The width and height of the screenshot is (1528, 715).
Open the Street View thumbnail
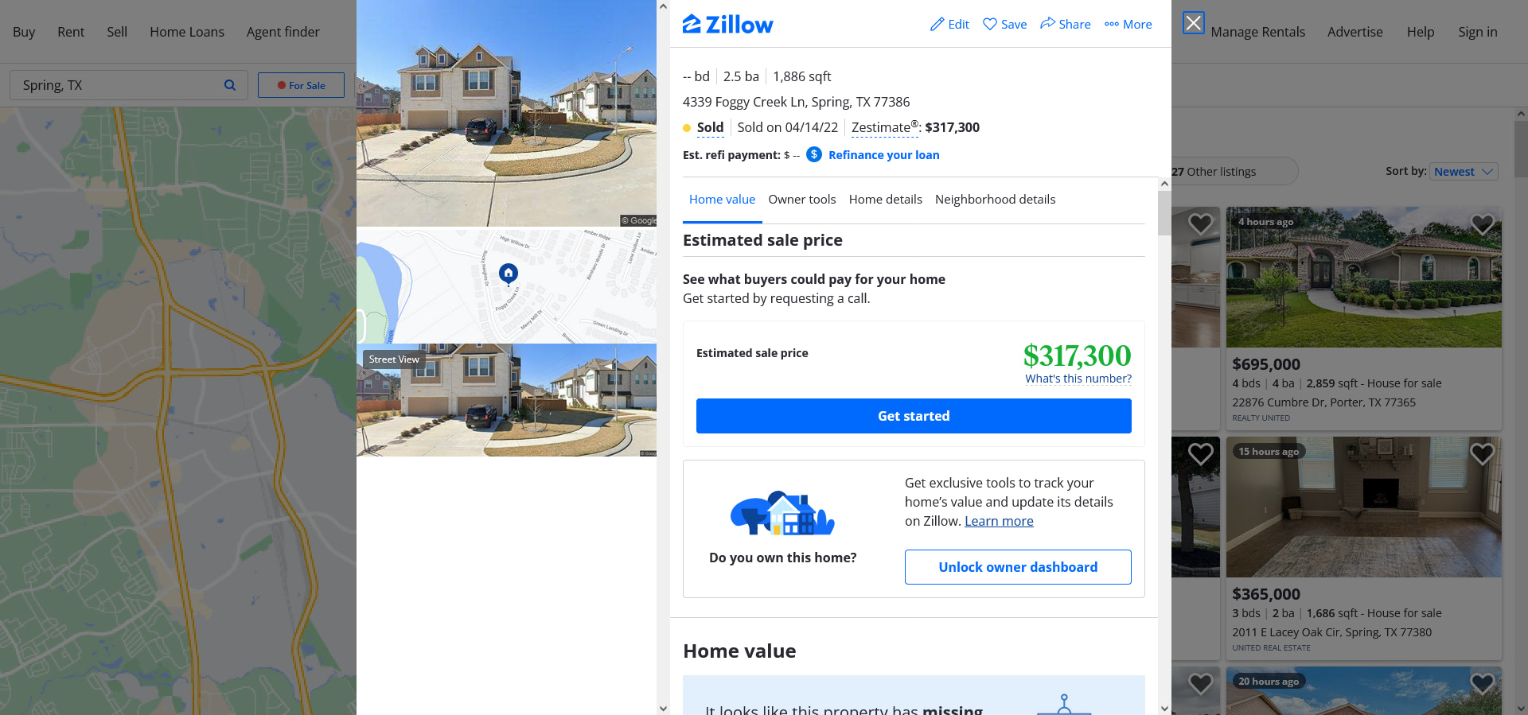point(506,400)
